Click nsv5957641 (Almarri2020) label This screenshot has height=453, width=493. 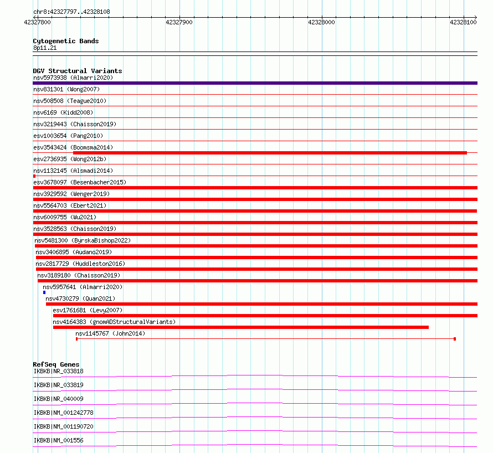click(x=83, y=287)
